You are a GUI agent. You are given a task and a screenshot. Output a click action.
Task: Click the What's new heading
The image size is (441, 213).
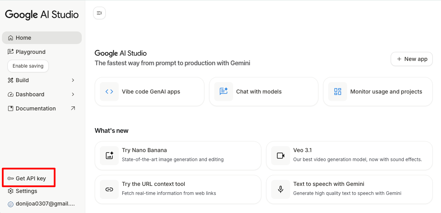(x=111, y=130)
